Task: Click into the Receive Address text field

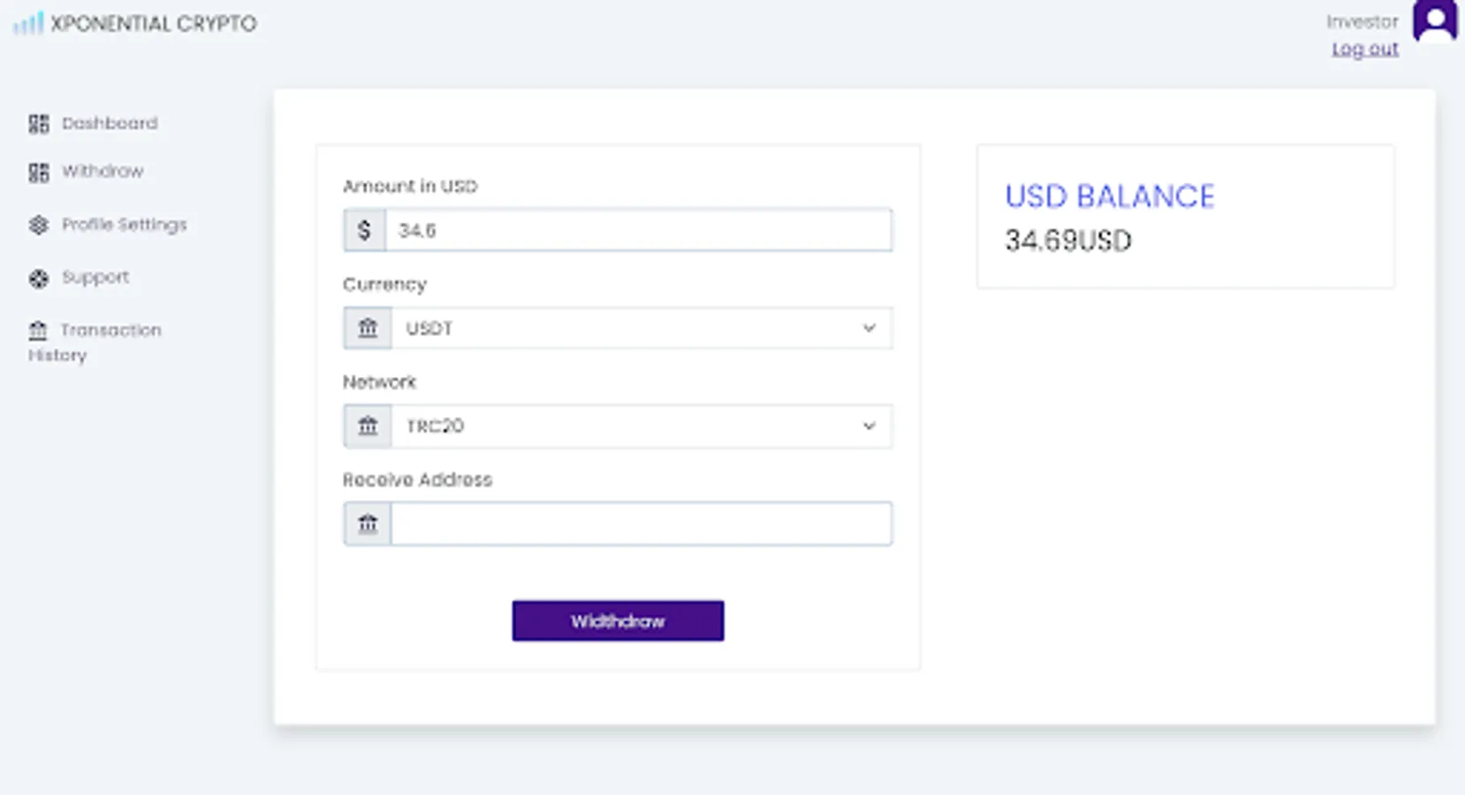Action: 641,524
